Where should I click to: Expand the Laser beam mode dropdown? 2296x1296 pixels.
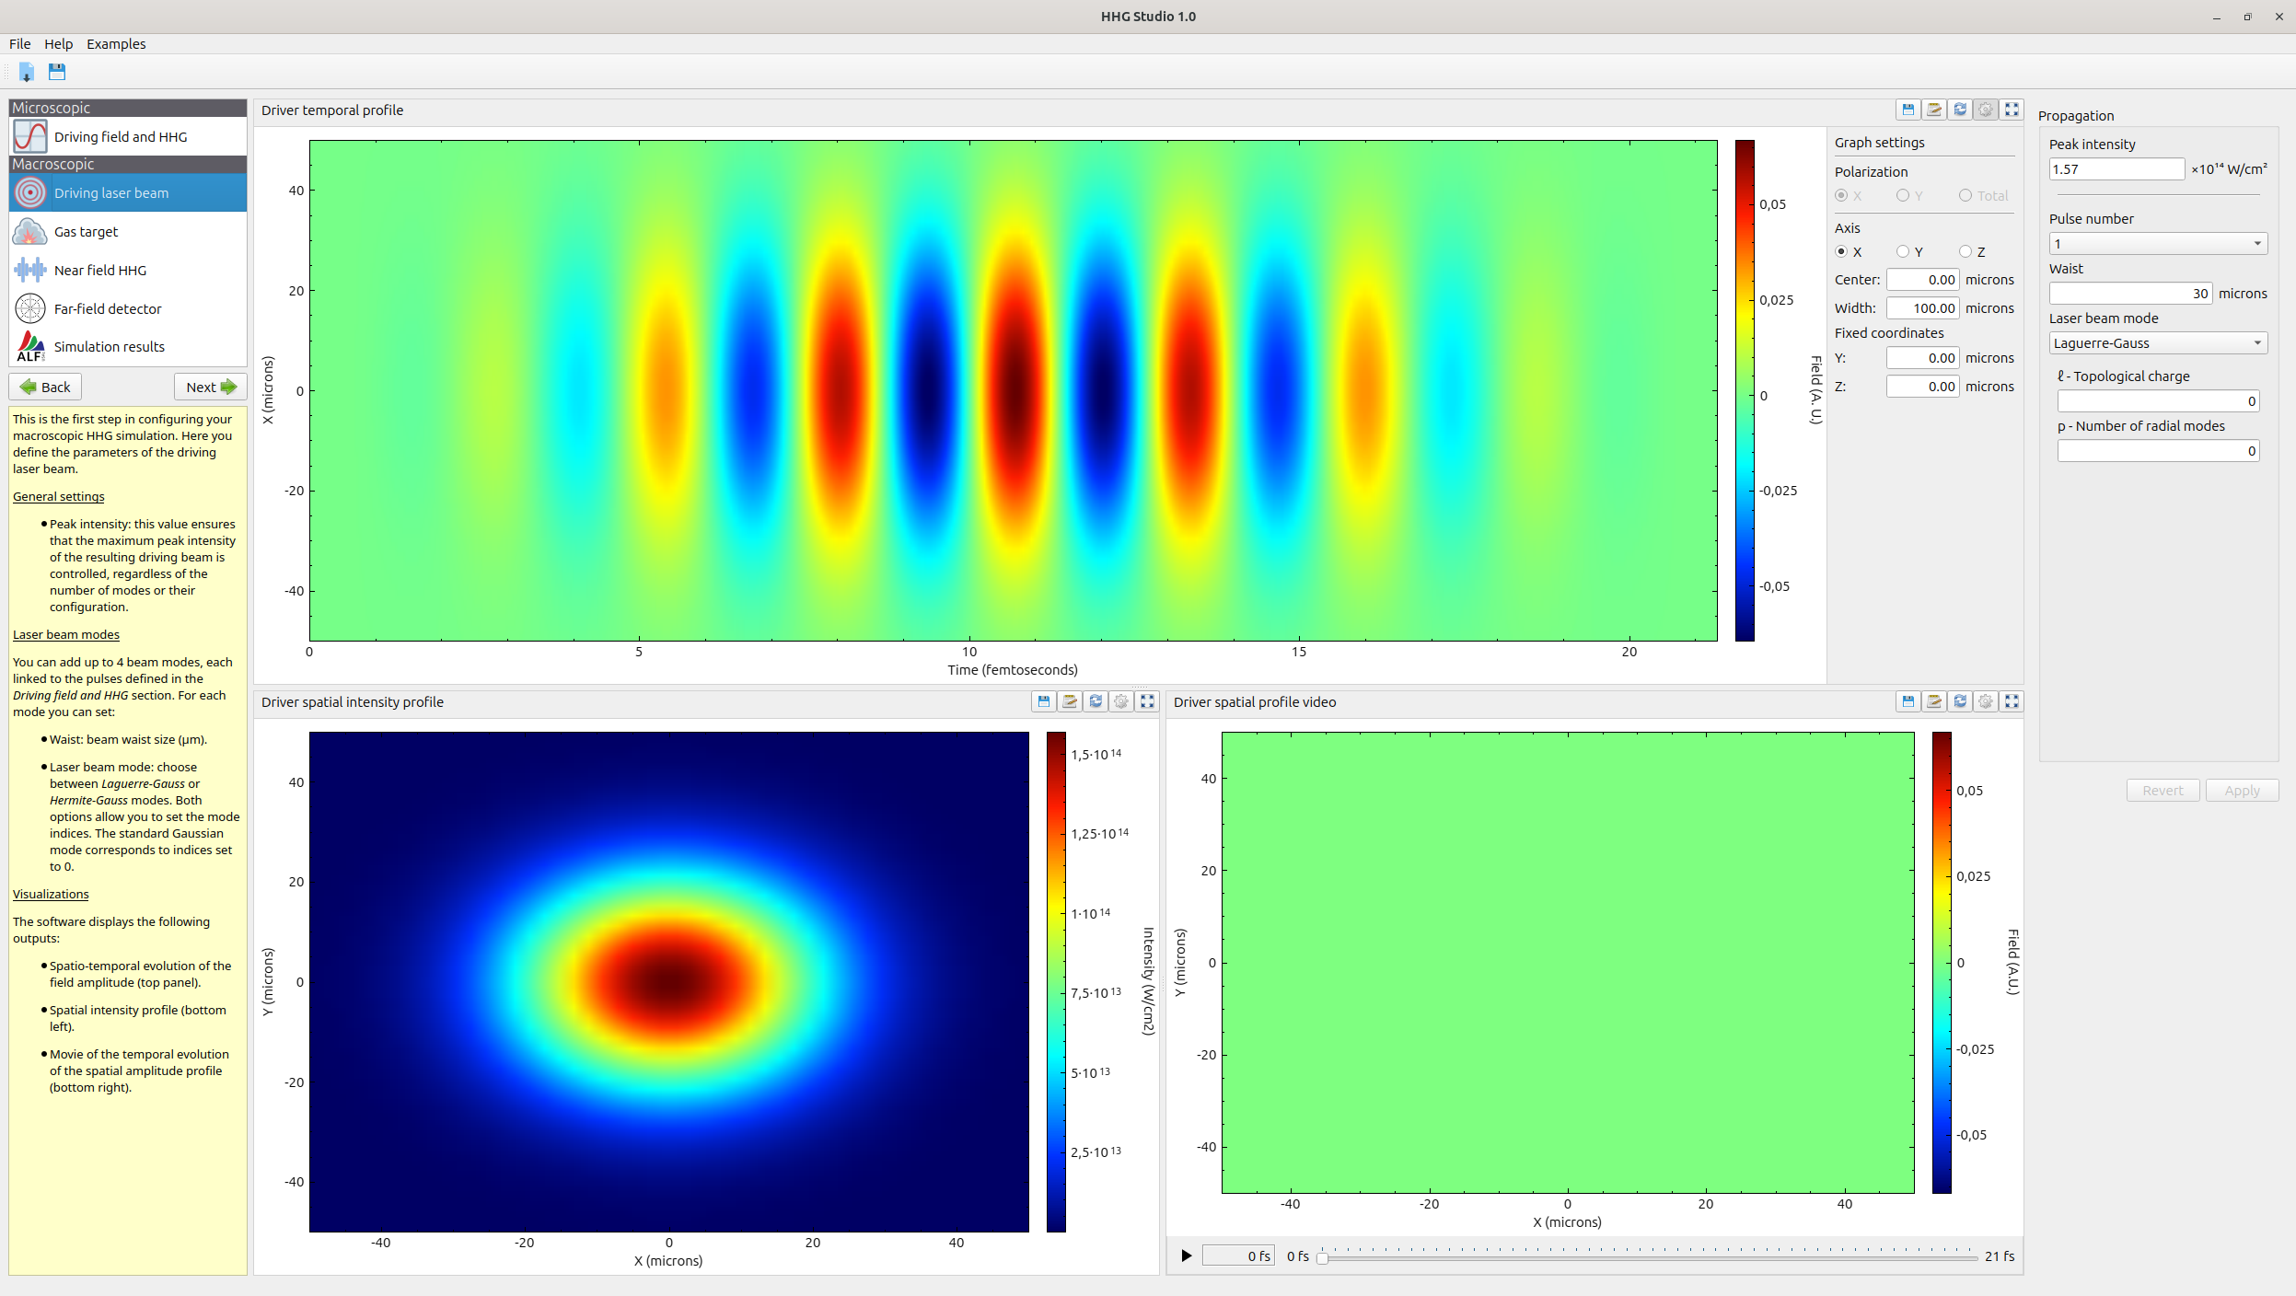2157,343
